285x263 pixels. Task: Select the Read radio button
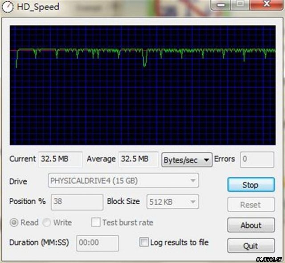[14, 223]
